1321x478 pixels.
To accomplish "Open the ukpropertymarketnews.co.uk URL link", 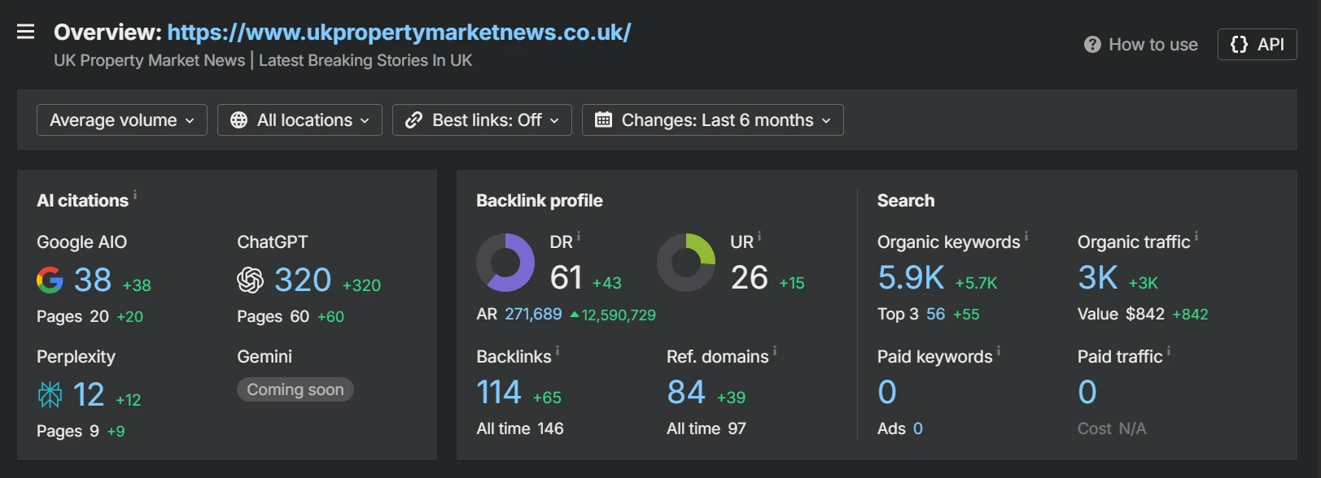I will click(x=399, y=33).
